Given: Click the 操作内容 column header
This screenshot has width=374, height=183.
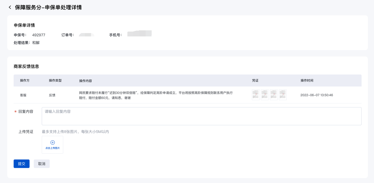Looking at the screenshot, I should pyautogui.click(x=86, y=81).
